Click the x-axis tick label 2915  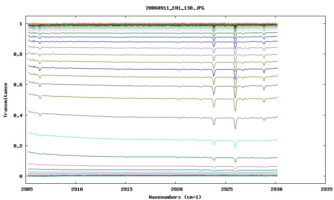[x=127, y=189]
